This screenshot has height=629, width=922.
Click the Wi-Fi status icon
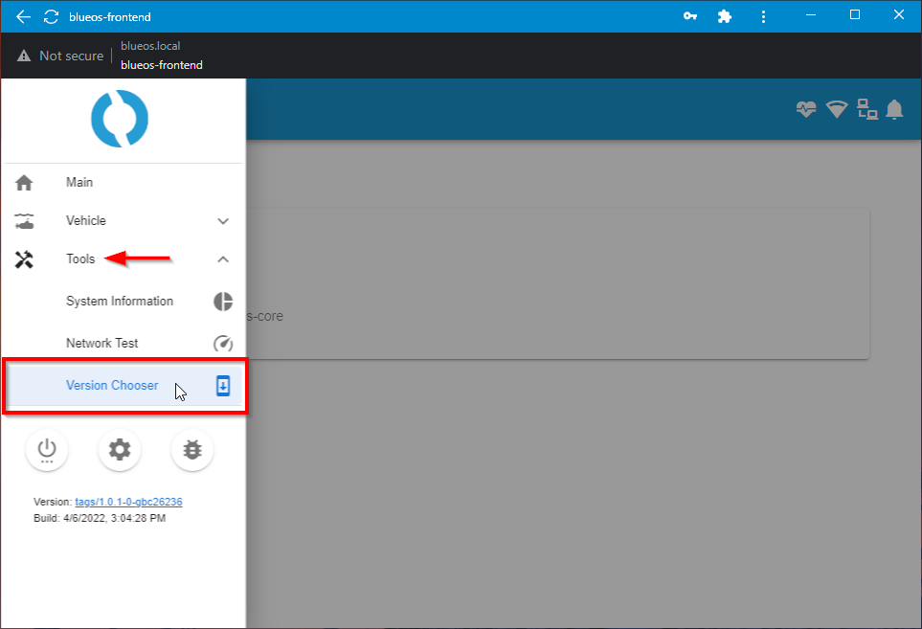(836, 109)
